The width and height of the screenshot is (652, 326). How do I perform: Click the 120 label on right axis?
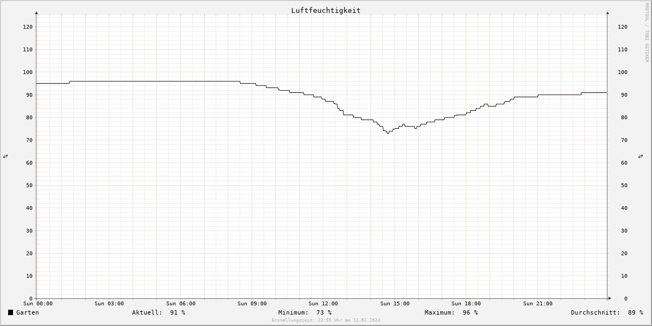click(622, 27)
